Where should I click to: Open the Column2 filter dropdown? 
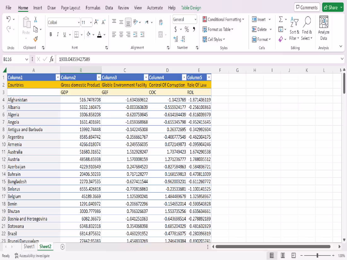[x=99, y=77]
